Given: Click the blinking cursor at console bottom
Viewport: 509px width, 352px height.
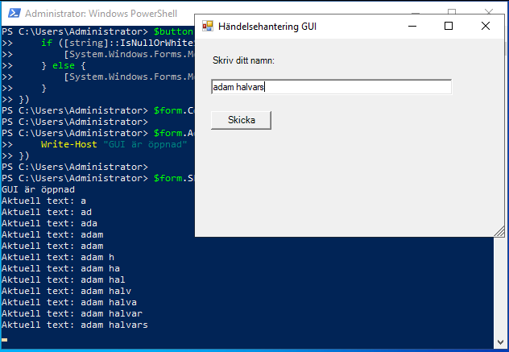Looking at the screenshot, I should point(4,339).
